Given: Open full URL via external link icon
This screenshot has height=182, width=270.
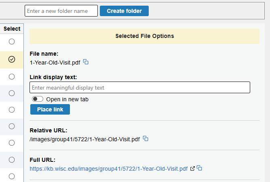Looking at the screenshot, I should [193, 168].
